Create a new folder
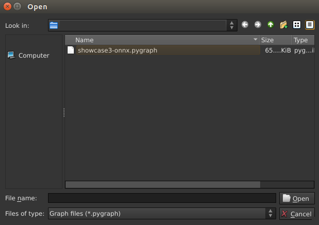This screenshot has height=225, width=319. tap(283, 25)
